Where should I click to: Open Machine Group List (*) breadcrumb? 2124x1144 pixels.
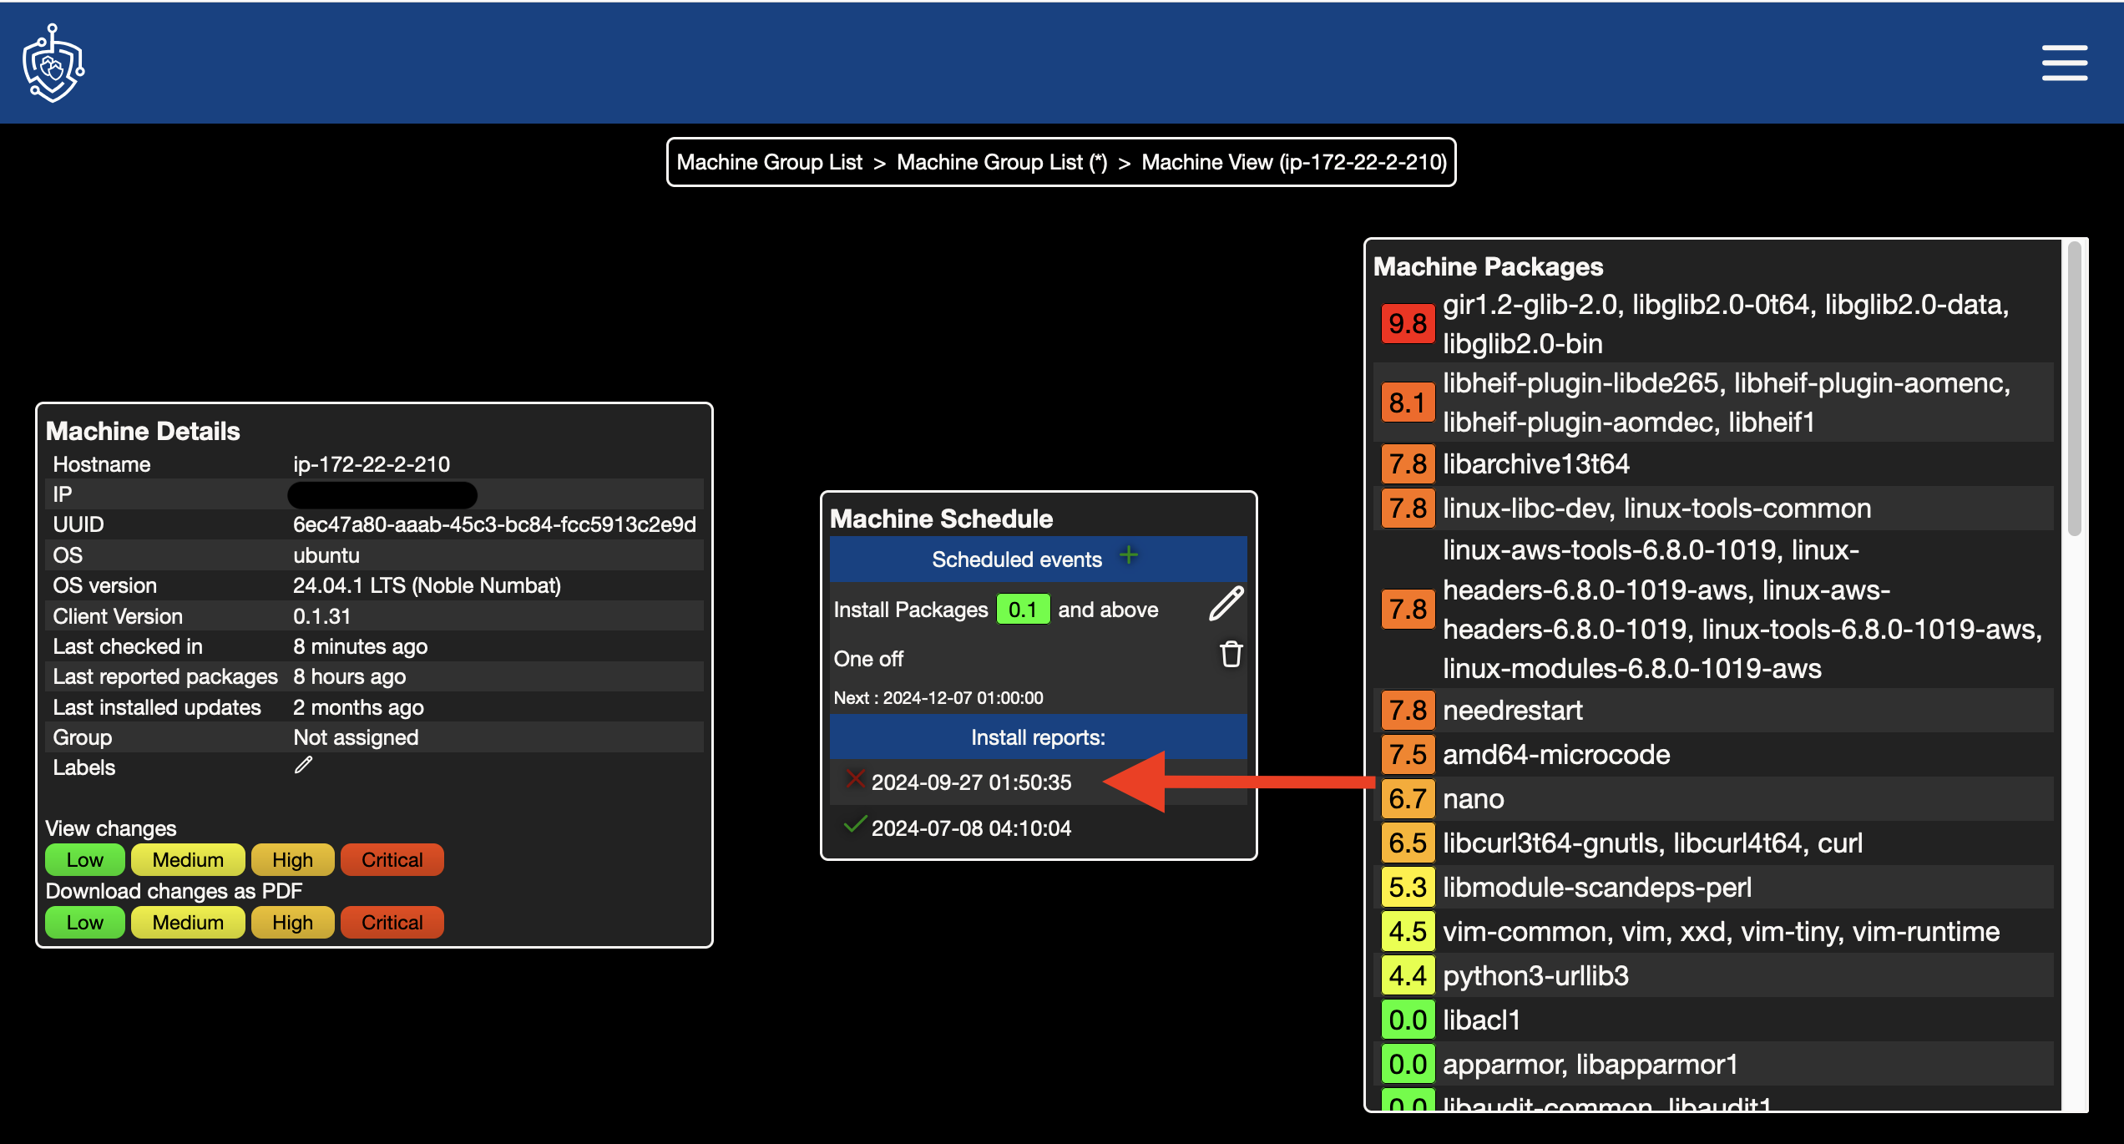[1002, 162]
